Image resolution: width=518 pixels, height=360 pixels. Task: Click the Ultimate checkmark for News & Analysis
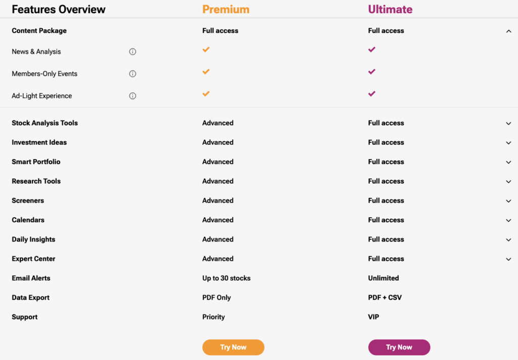(x=372, y=50)
